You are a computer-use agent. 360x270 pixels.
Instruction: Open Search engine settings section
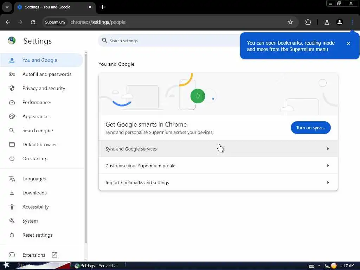[42, 130]
